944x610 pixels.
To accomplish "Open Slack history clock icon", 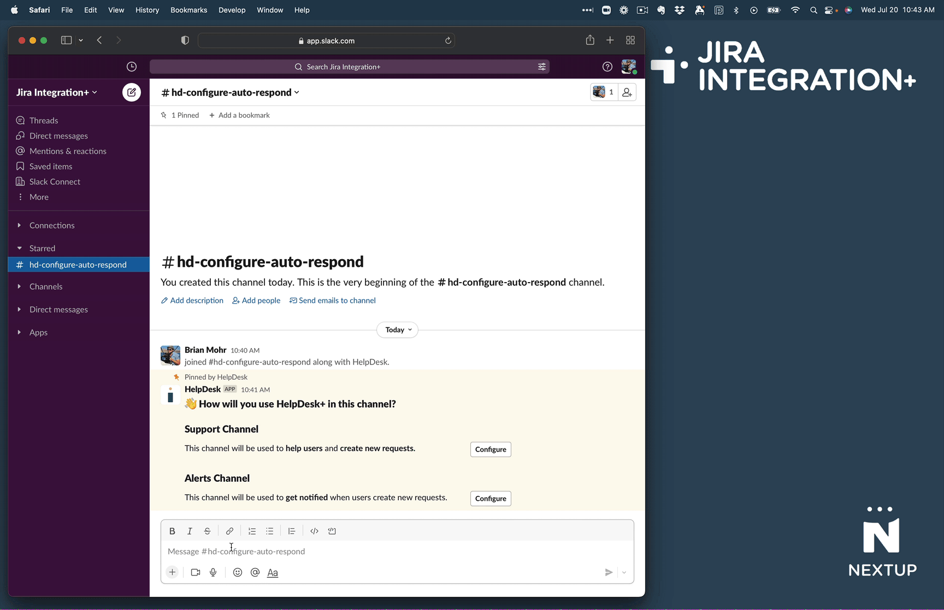I will tap(132, 67).
